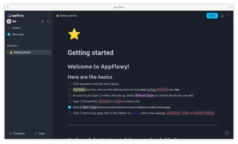The width and height of the screenshot is (238, 144).
Task: Click the underlined word 'writing'
Action: [151, 90]
